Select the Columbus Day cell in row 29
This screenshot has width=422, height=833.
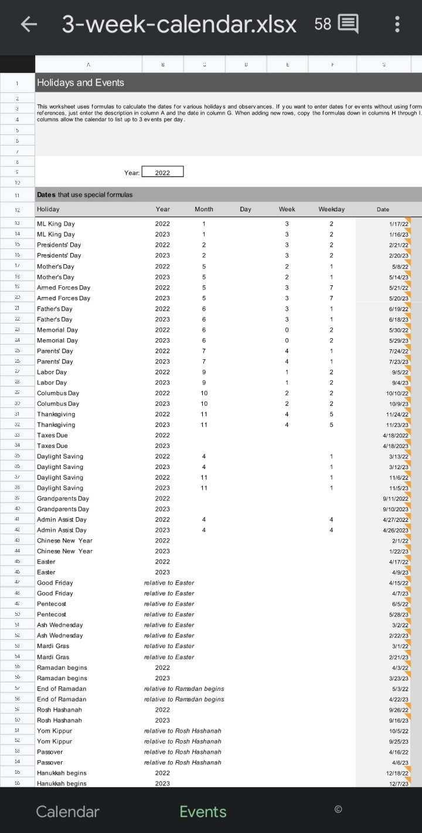pyautogui.click(x=89, y=393)
